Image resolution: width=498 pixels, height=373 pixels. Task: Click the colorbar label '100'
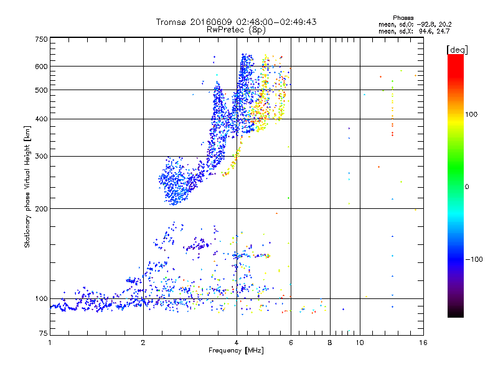point(471,114)
